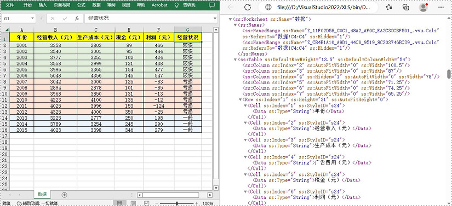Open the 文件 menu in Excel
The image size is (452, 206).
click(10, 5)
